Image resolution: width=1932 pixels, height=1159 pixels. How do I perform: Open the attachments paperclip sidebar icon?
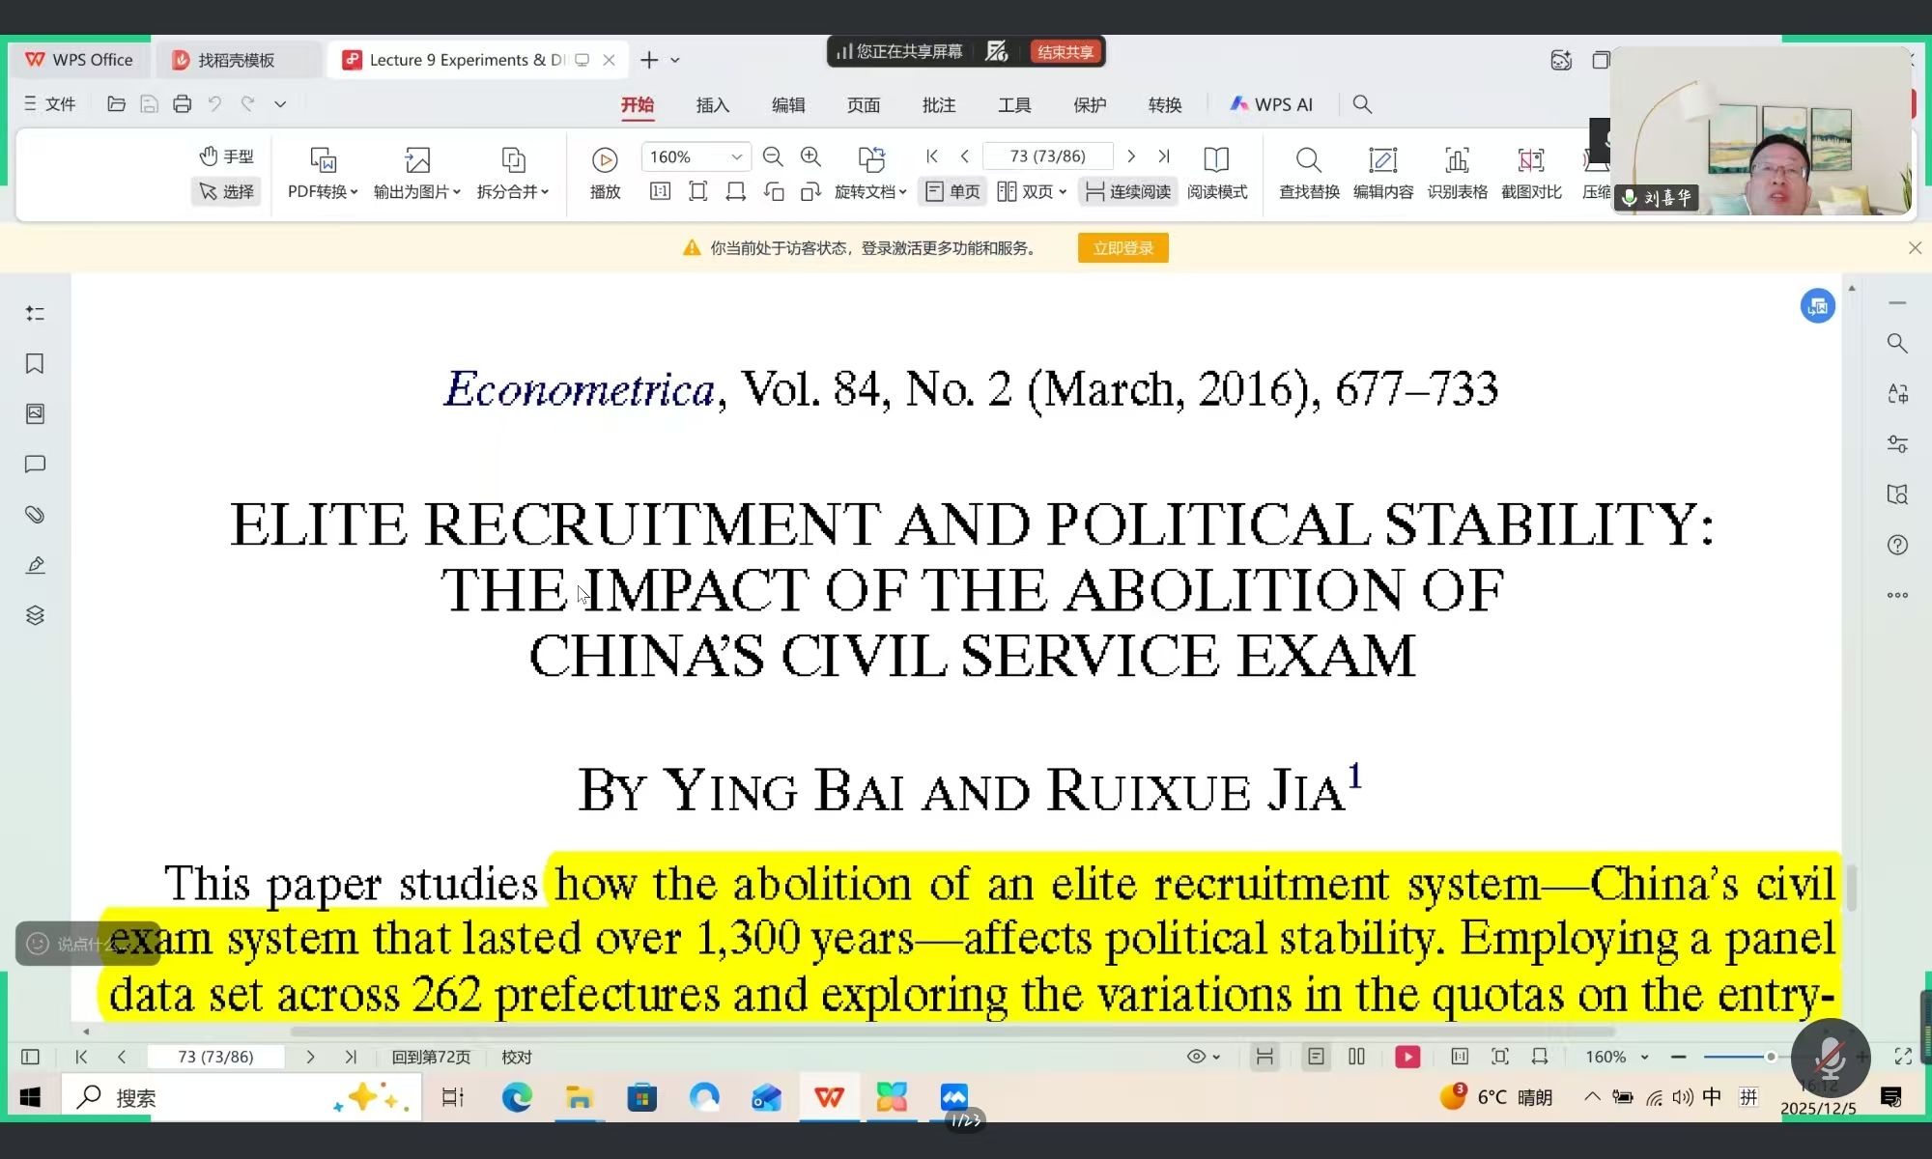point(35,514)
